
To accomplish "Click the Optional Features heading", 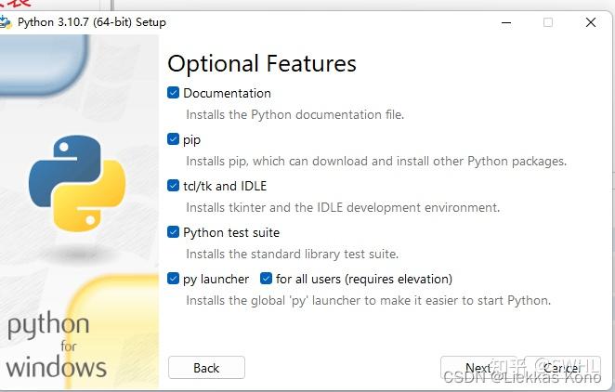I will coord(262,63).
